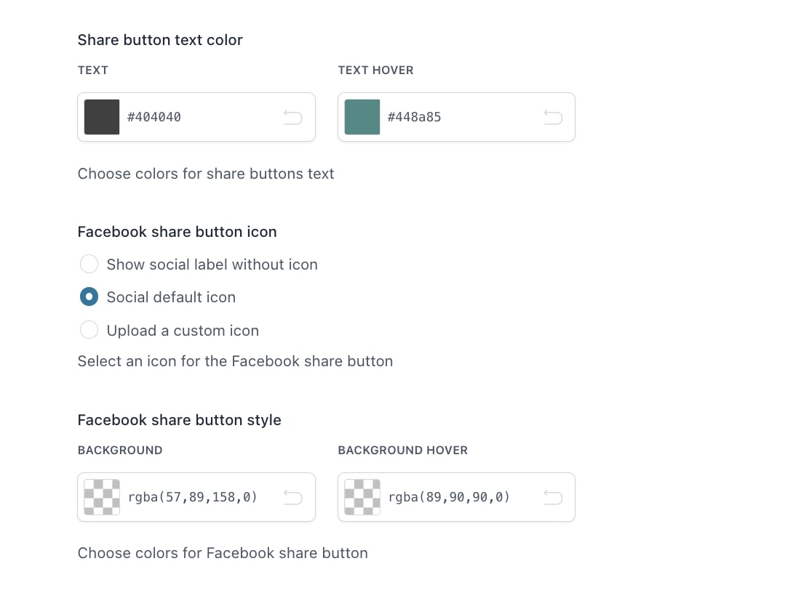The width and height of the screenshot is (793, 593).
Task: Reset the #448a85 text hover color
Action: [x=553, y=117]
